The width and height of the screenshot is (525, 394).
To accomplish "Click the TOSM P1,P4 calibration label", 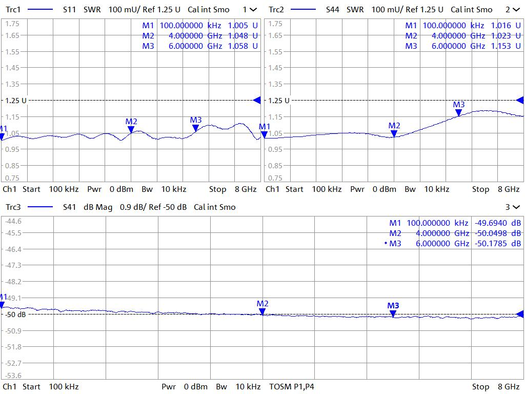I will pos(291,386).
